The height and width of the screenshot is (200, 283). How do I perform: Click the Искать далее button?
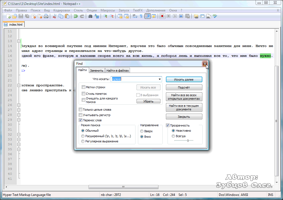click(x=184, y=80)
